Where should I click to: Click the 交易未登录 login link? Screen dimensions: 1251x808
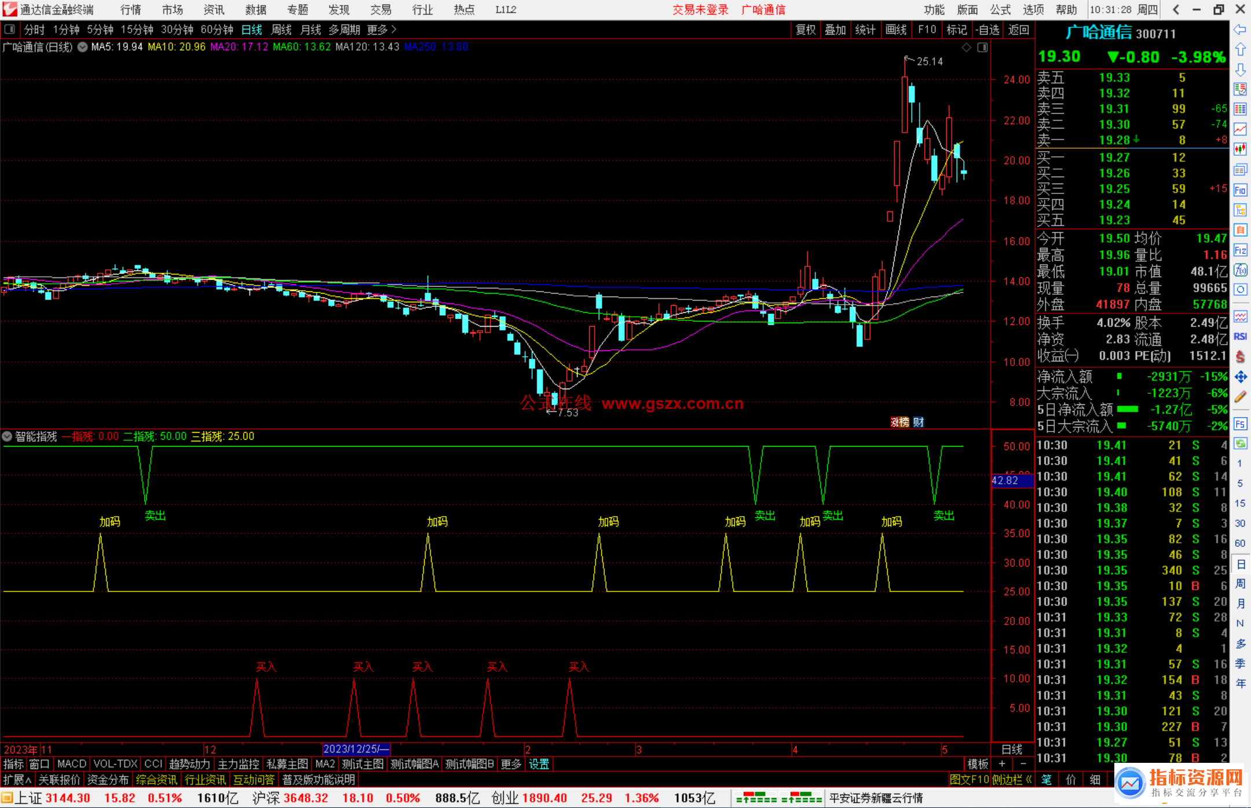700,9
